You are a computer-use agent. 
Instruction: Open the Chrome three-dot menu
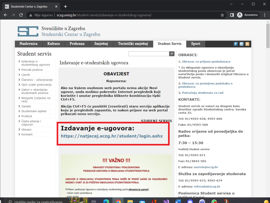coord(264,15)
